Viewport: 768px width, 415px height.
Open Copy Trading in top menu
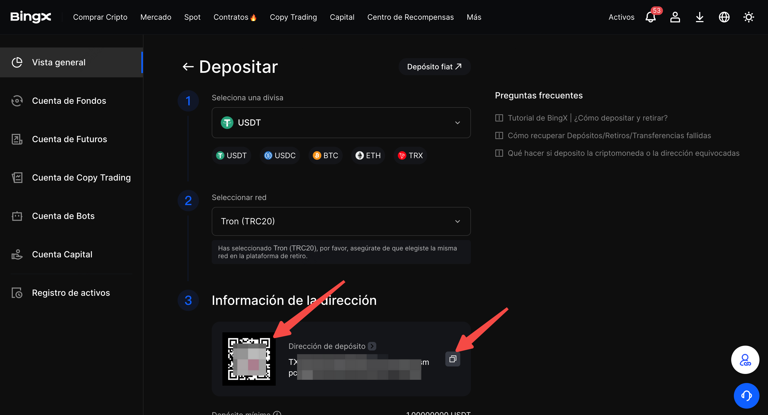[293, 17]
